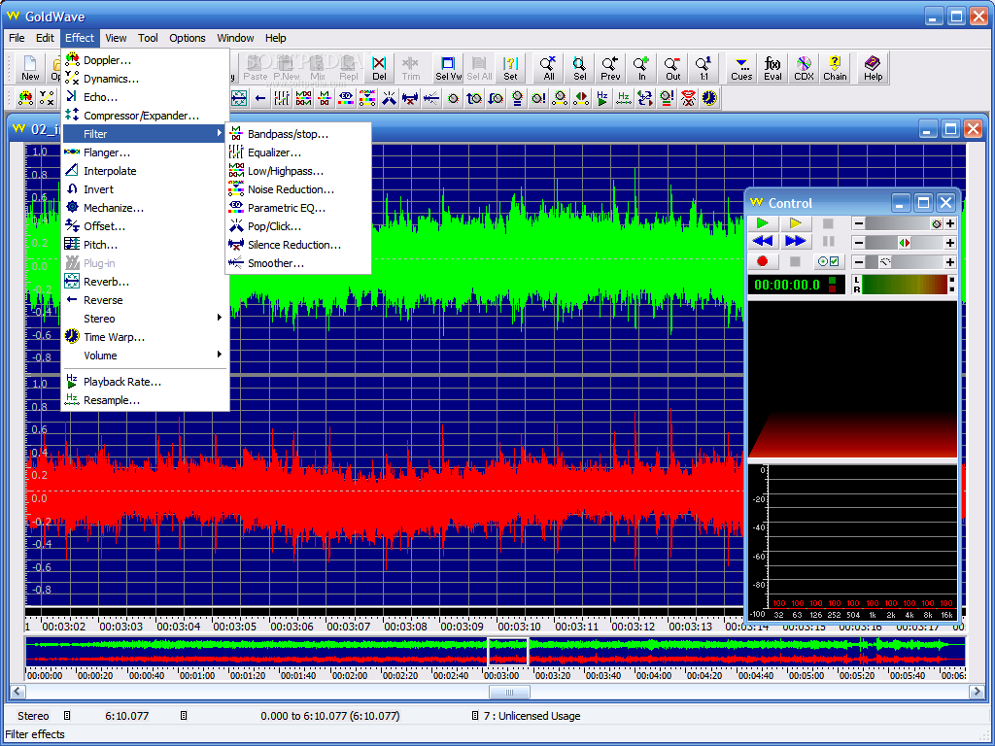
Task: Click the Resample Hz icon in the effects toolbar
Action: click(x=624, y=98)
